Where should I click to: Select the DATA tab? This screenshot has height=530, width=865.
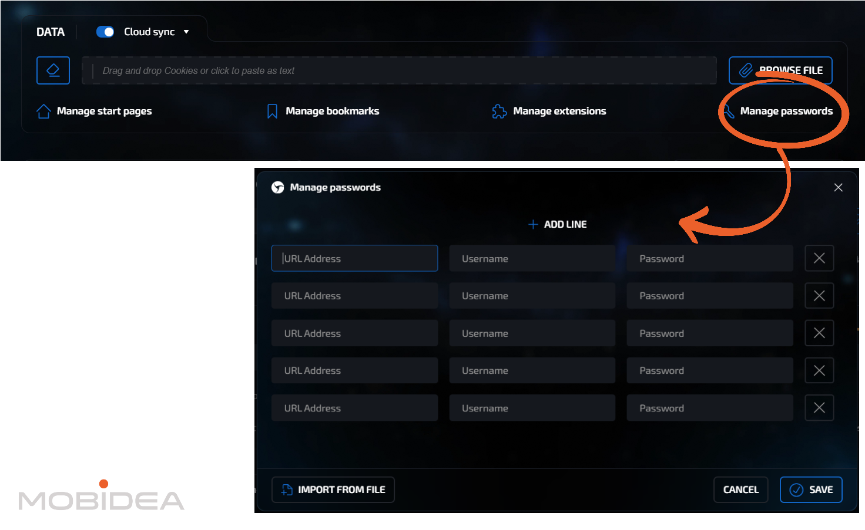pos(51,32)
